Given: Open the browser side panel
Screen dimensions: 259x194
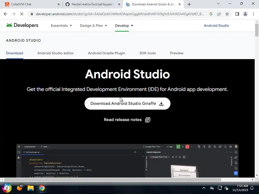Looking at the screenshot, I should 237,14.
